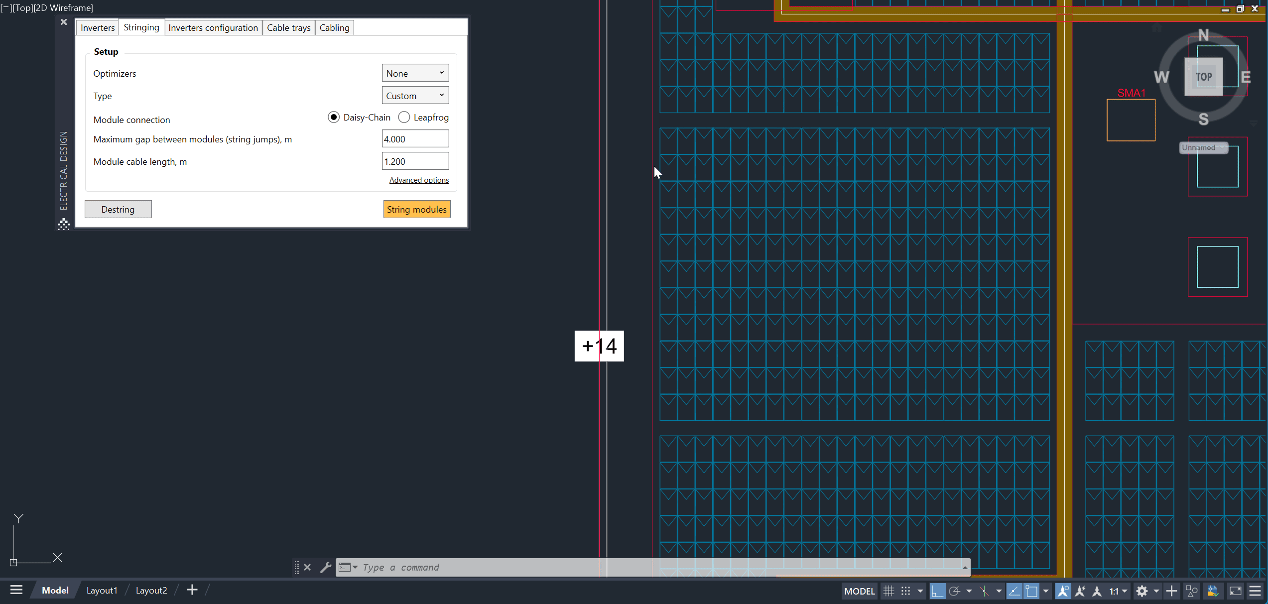
Task: Select the Daisy-Chain module connection option
Action: pyautogui.click(x=334, y=118)
